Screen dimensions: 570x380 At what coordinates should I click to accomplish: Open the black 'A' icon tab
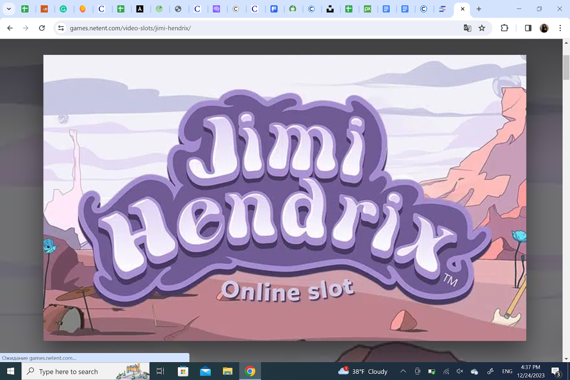coord(140,9)
